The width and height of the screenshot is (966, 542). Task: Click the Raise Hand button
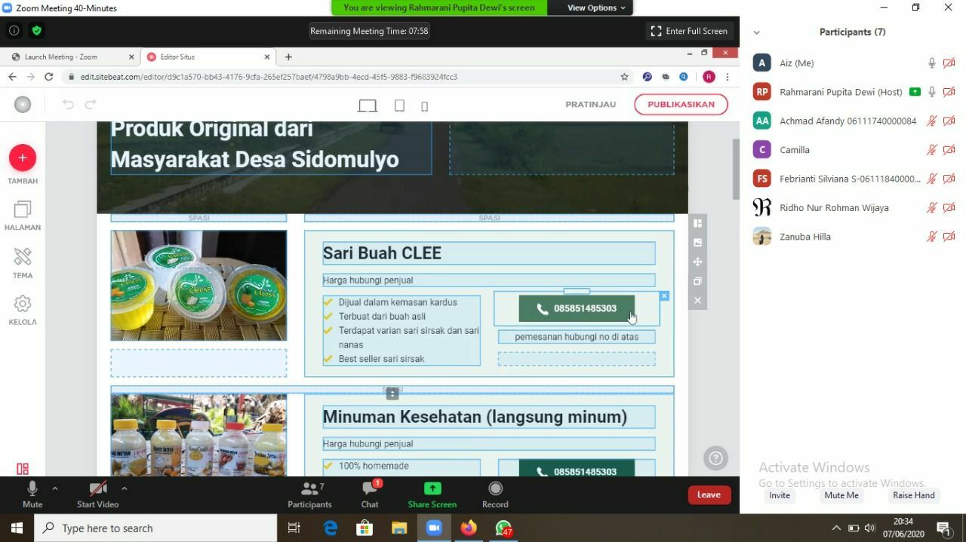(x=913, y=495)
